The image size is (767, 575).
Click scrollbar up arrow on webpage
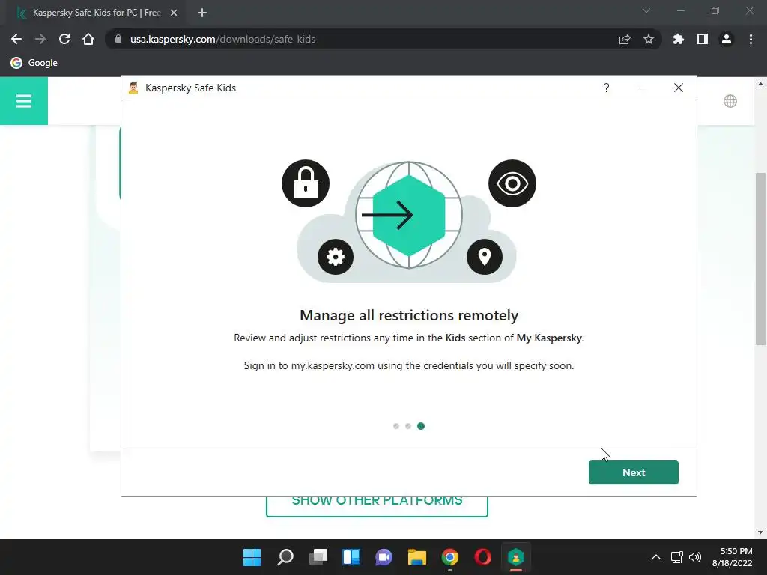point(760,84)
